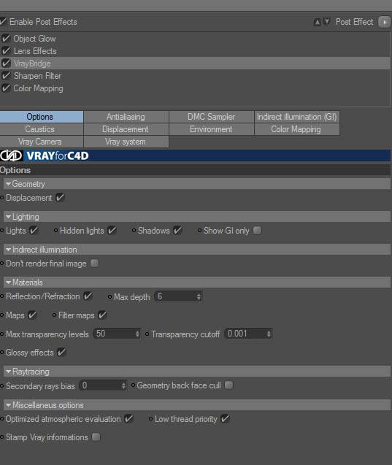The width and height of the screenshot is (392, 465).
Task: Adjust Max transparency levels stepper arrows
Action: click(137, 334)
